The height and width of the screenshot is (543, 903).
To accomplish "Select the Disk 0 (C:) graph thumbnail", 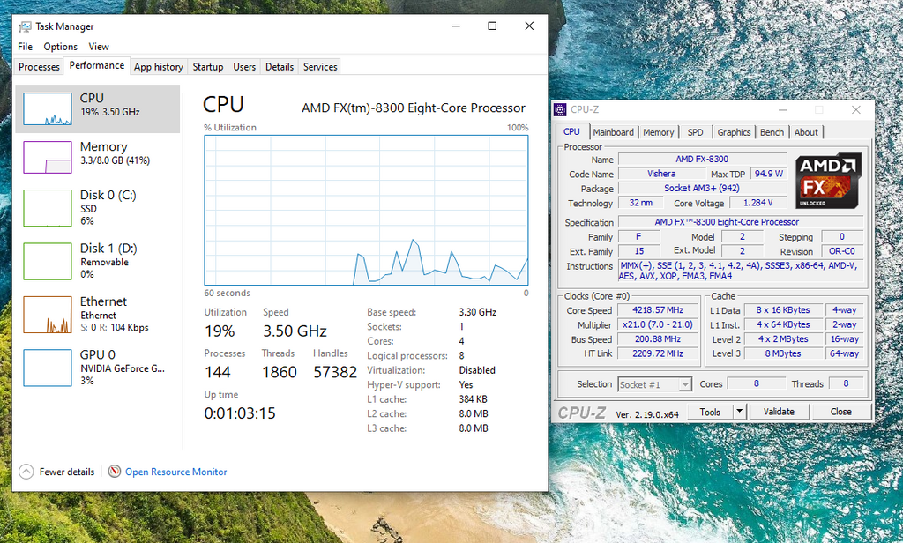I will 48,208.
